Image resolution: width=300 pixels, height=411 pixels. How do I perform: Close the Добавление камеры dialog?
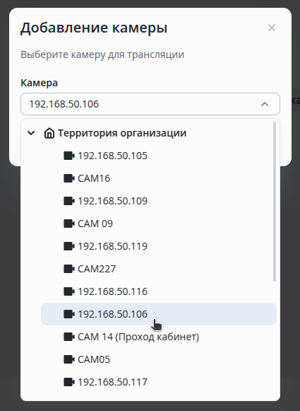(272, 28)
